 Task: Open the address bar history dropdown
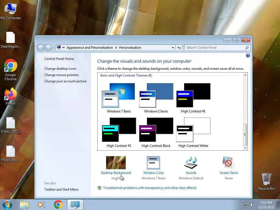[x=173, y=48]
